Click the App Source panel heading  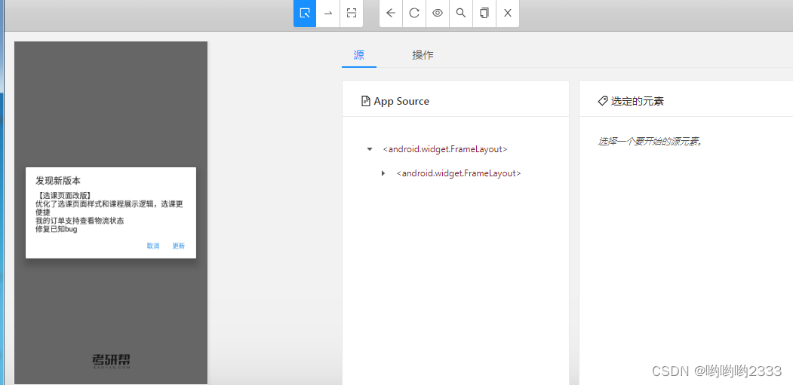click(401, 101)
